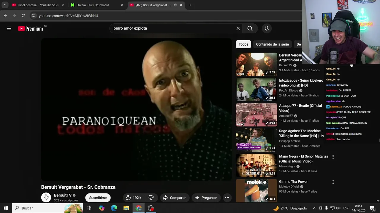380x213 pixels.
Task: Open the ESP language indicator
Action: click(x=346, y=208)
